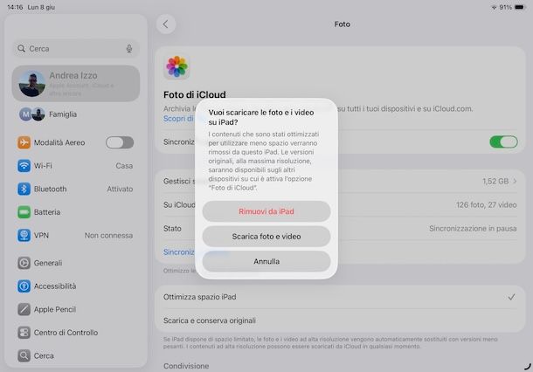Click the Centro di Controllo label

pyautogui.click(x=66, y=332)
